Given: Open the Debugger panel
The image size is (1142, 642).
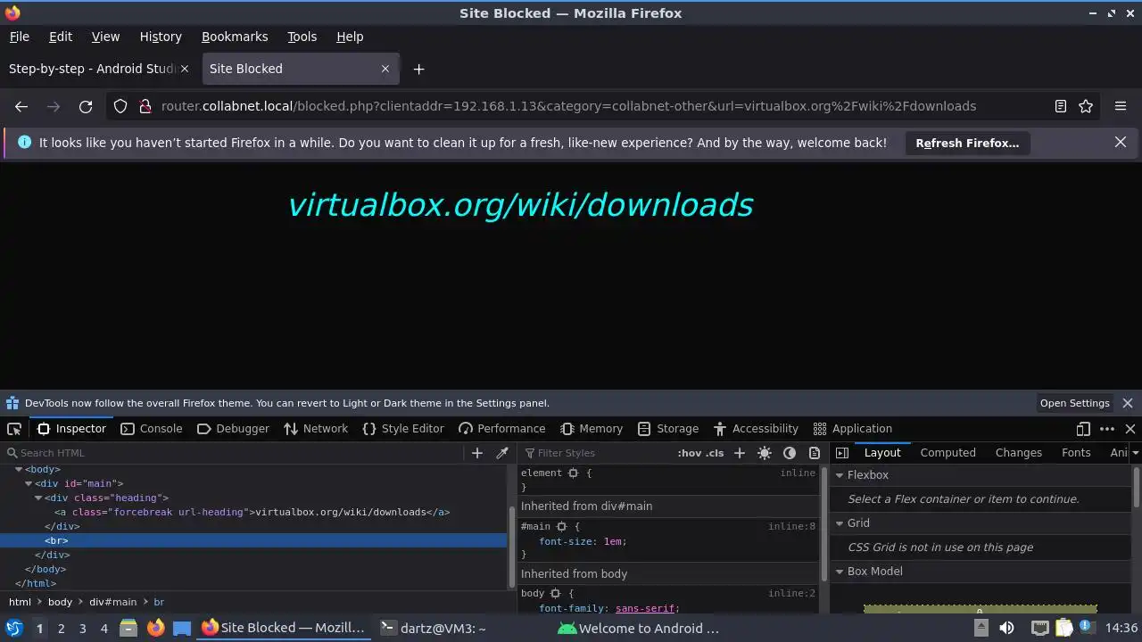Looking at the screenshot, I should point(233,429).
